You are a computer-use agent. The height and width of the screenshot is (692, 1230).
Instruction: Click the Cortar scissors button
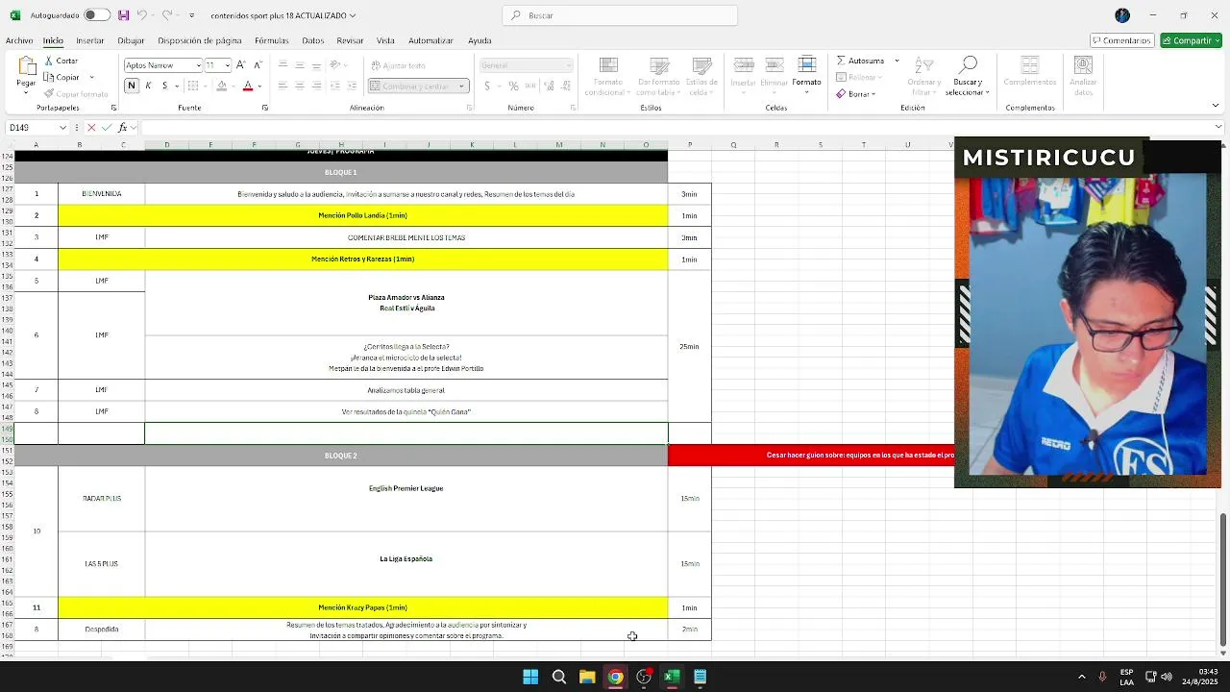(x=61, y=61)
